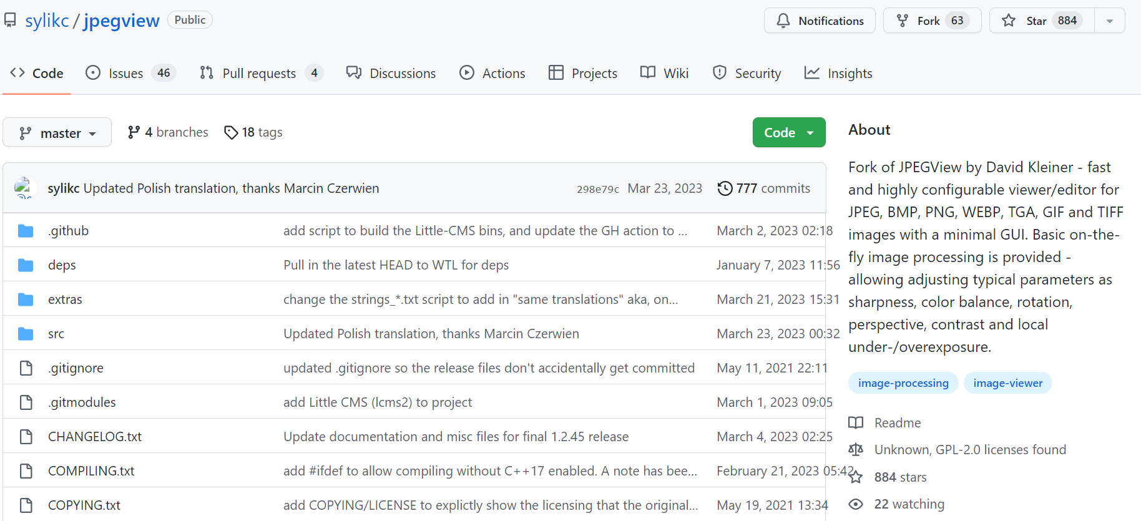Open commit message 'Updated Polish translation' in header
The height and width of the screenshot is (521, 1141).
tap(231, 188)
